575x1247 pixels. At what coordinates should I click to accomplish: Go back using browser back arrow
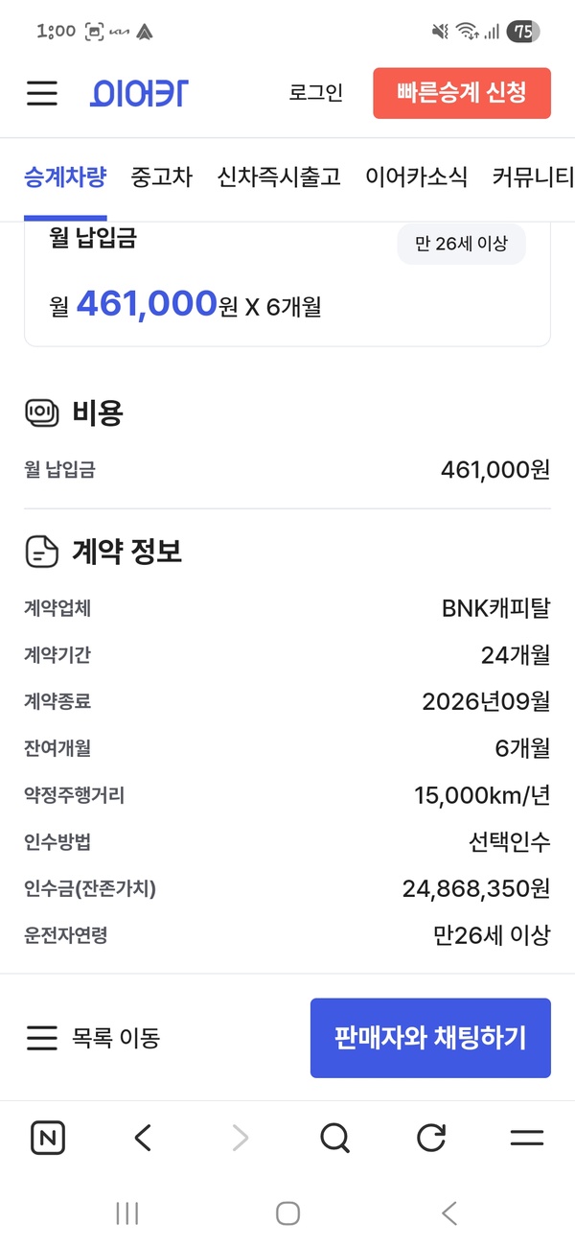[143, 1138]
